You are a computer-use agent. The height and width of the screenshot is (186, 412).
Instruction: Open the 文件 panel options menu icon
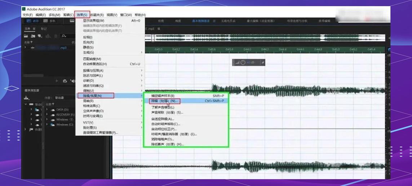[34, 28]
